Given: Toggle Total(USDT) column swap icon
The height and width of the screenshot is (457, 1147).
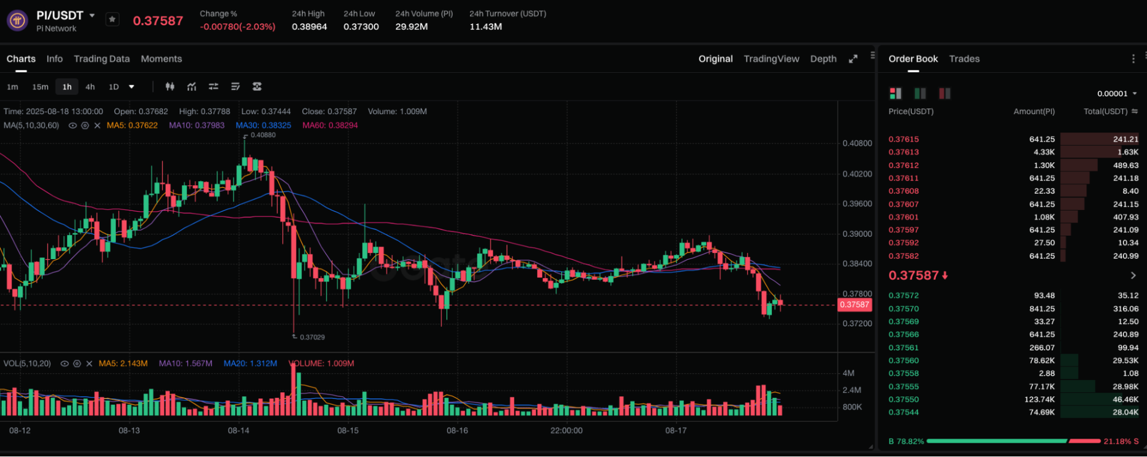Looking at the screenshot, I should pos(1134,111).
